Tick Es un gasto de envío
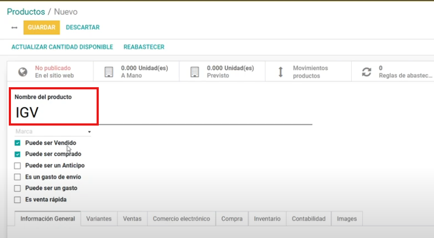This screenshot has width=434, height=238. click(18, 177)
